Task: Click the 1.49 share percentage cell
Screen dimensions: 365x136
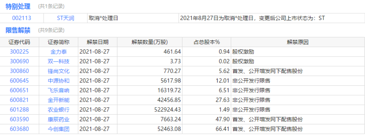Action: (x=207, y=109)
